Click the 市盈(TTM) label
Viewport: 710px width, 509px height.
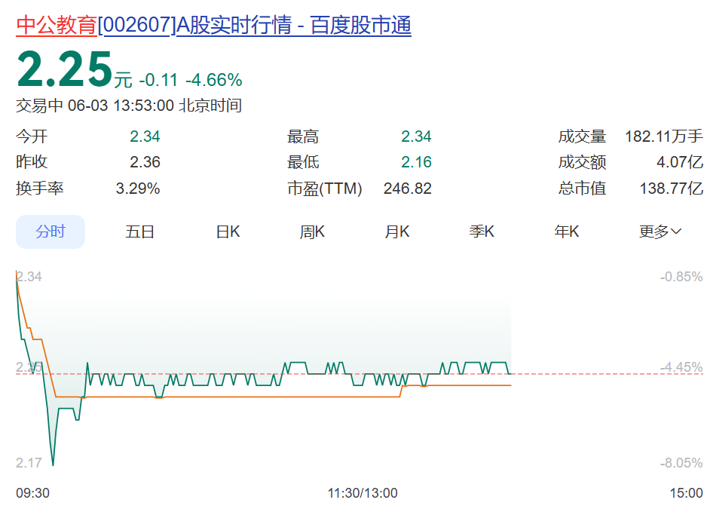325,189
